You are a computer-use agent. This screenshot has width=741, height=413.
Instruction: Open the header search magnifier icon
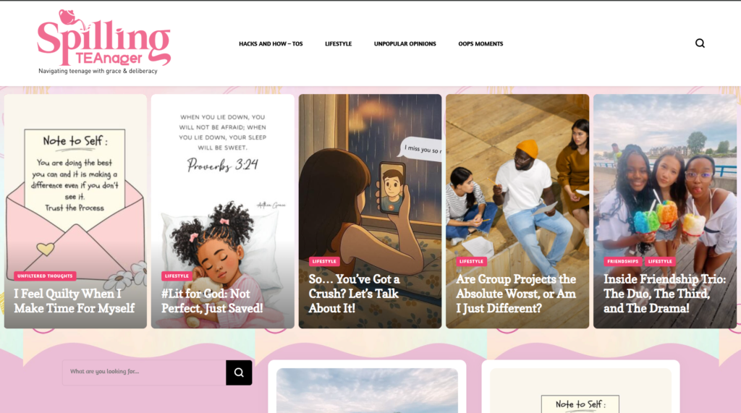tap(700, 43)
